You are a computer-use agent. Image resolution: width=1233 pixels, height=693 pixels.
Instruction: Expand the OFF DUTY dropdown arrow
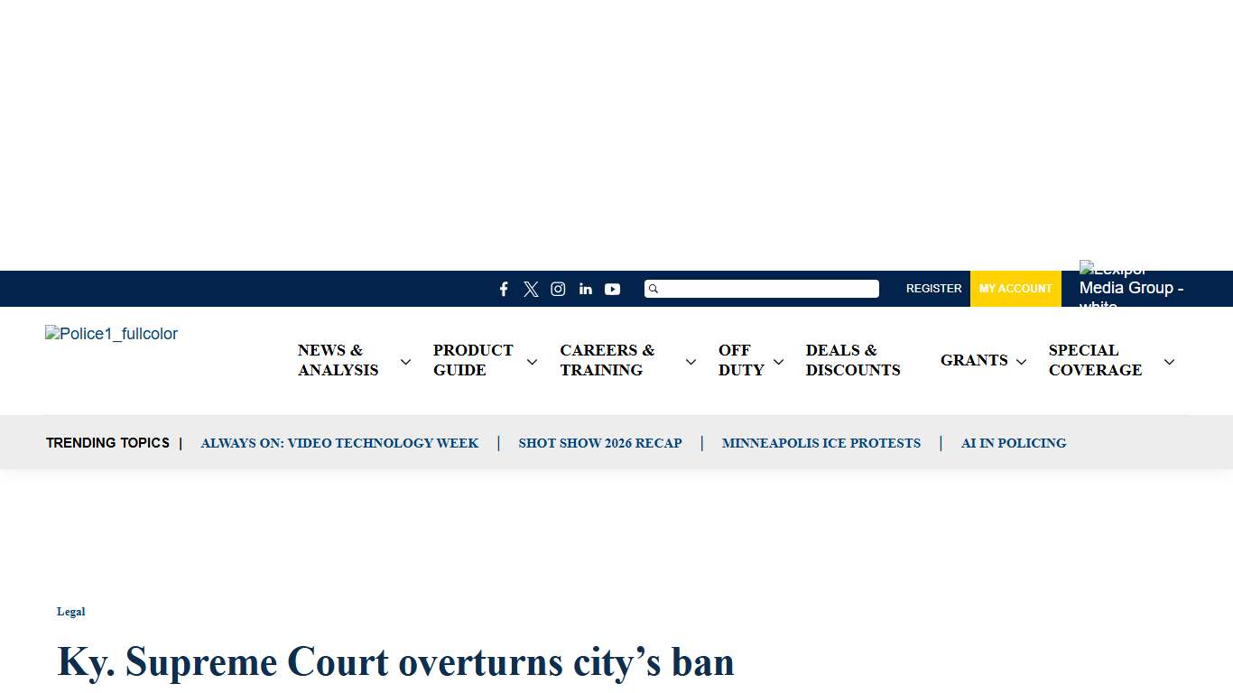click(779, 361)
